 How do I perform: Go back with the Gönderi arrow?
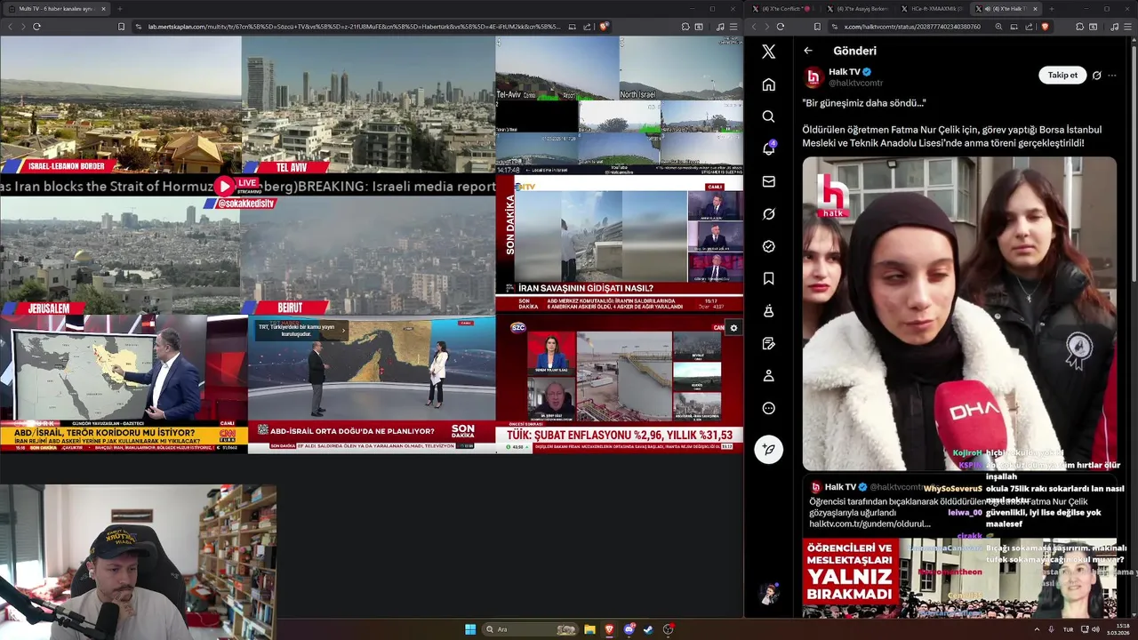pos(808,51)
